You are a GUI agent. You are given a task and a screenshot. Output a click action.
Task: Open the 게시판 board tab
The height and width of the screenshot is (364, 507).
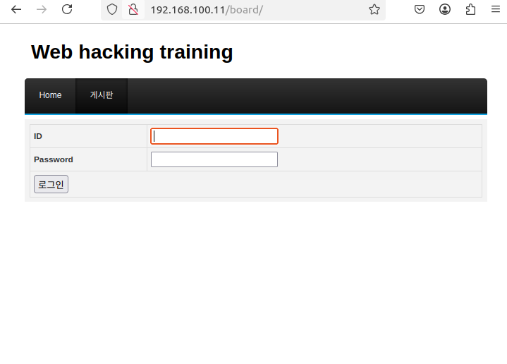pos(102,95)
